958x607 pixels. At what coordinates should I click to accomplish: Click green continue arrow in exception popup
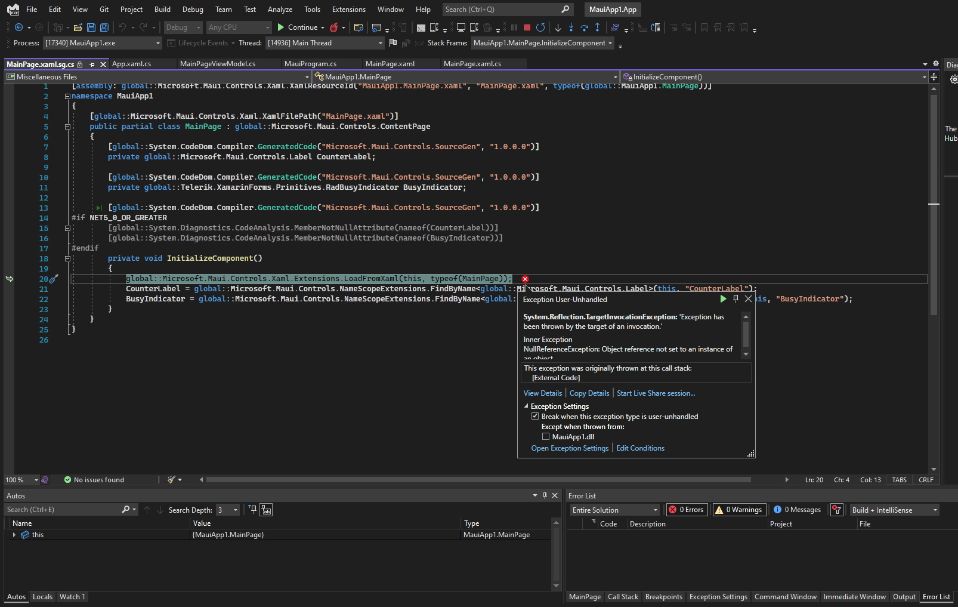723,298
